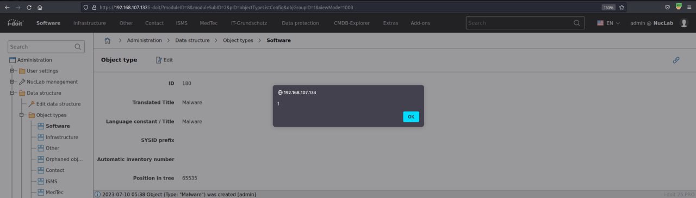696x198 pixels.
Task: Reset the 130% zoom level badge
Action: (x=608, y=8)
